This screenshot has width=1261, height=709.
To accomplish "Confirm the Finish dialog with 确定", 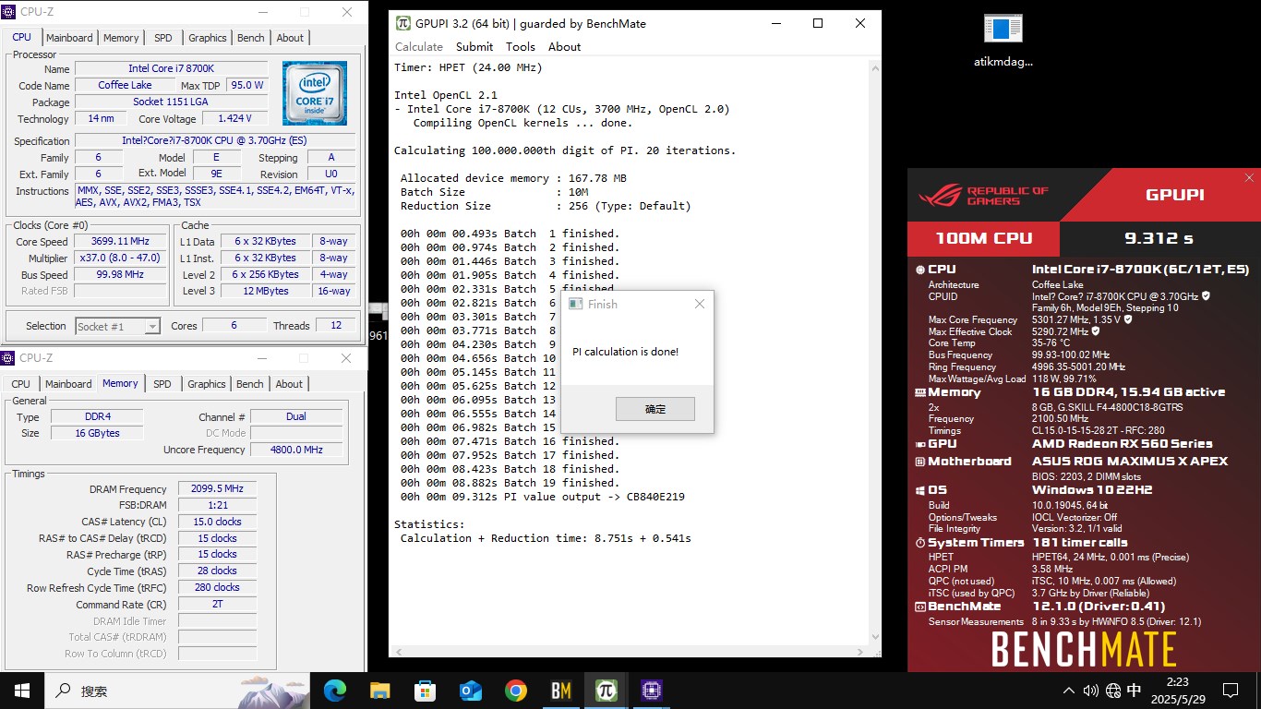I will (655, 409).
